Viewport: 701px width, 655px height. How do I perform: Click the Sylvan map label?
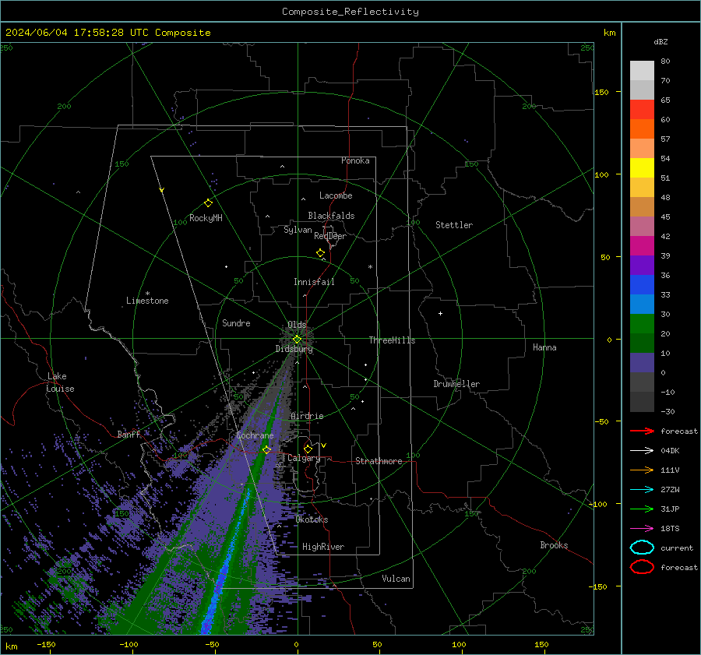pyautogui.click(x=298, y=230)
